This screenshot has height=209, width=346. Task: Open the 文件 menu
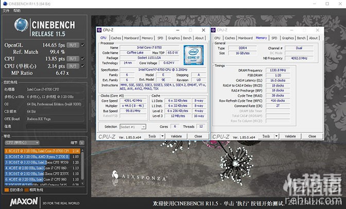(x=6, y=10)
